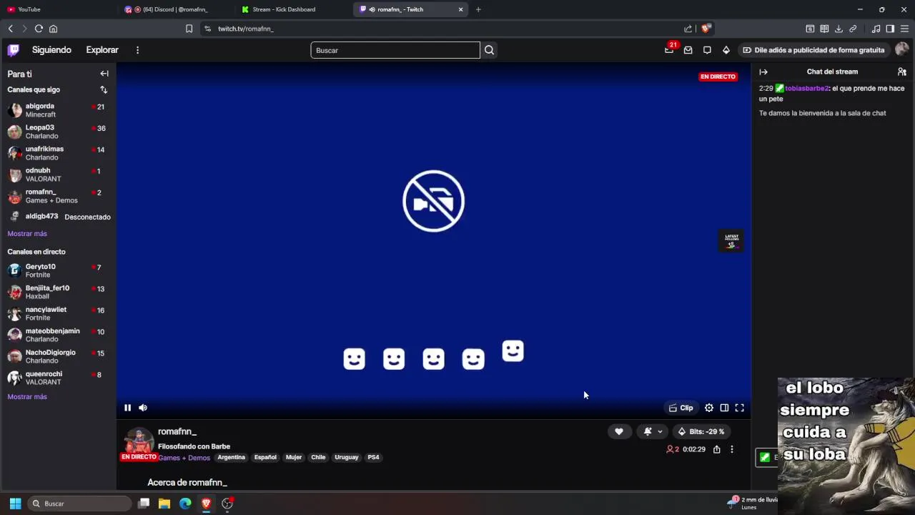Image resolution: width=915 pixels, height=515 pixels.
Task: Switch to the Discord tab
Action: point(175,9)
